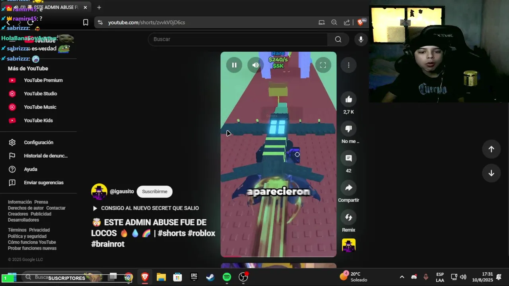Open File Explorer from the taskbar
The image size is (509, 286).
click(x=161, y=277)
